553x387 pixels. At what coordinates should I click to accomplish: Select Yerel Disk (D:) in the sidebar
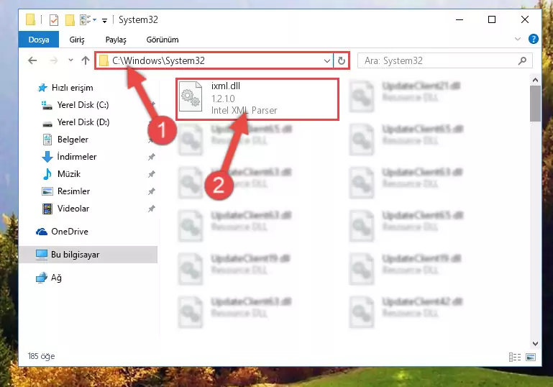83,122
